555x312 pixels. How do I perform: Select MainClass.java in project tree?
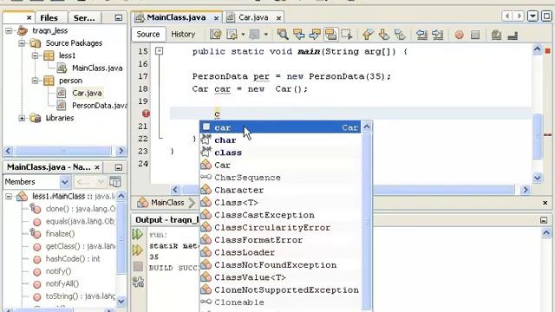97,68
